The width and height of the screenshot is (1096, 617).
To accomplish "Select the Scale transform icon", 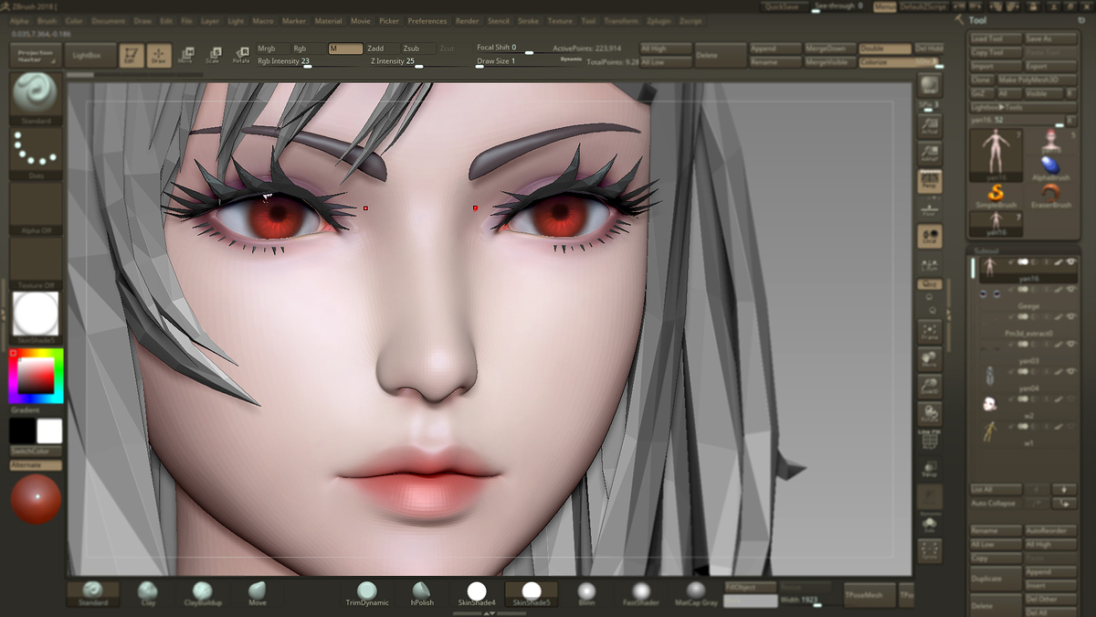I will tap(214, 55).
